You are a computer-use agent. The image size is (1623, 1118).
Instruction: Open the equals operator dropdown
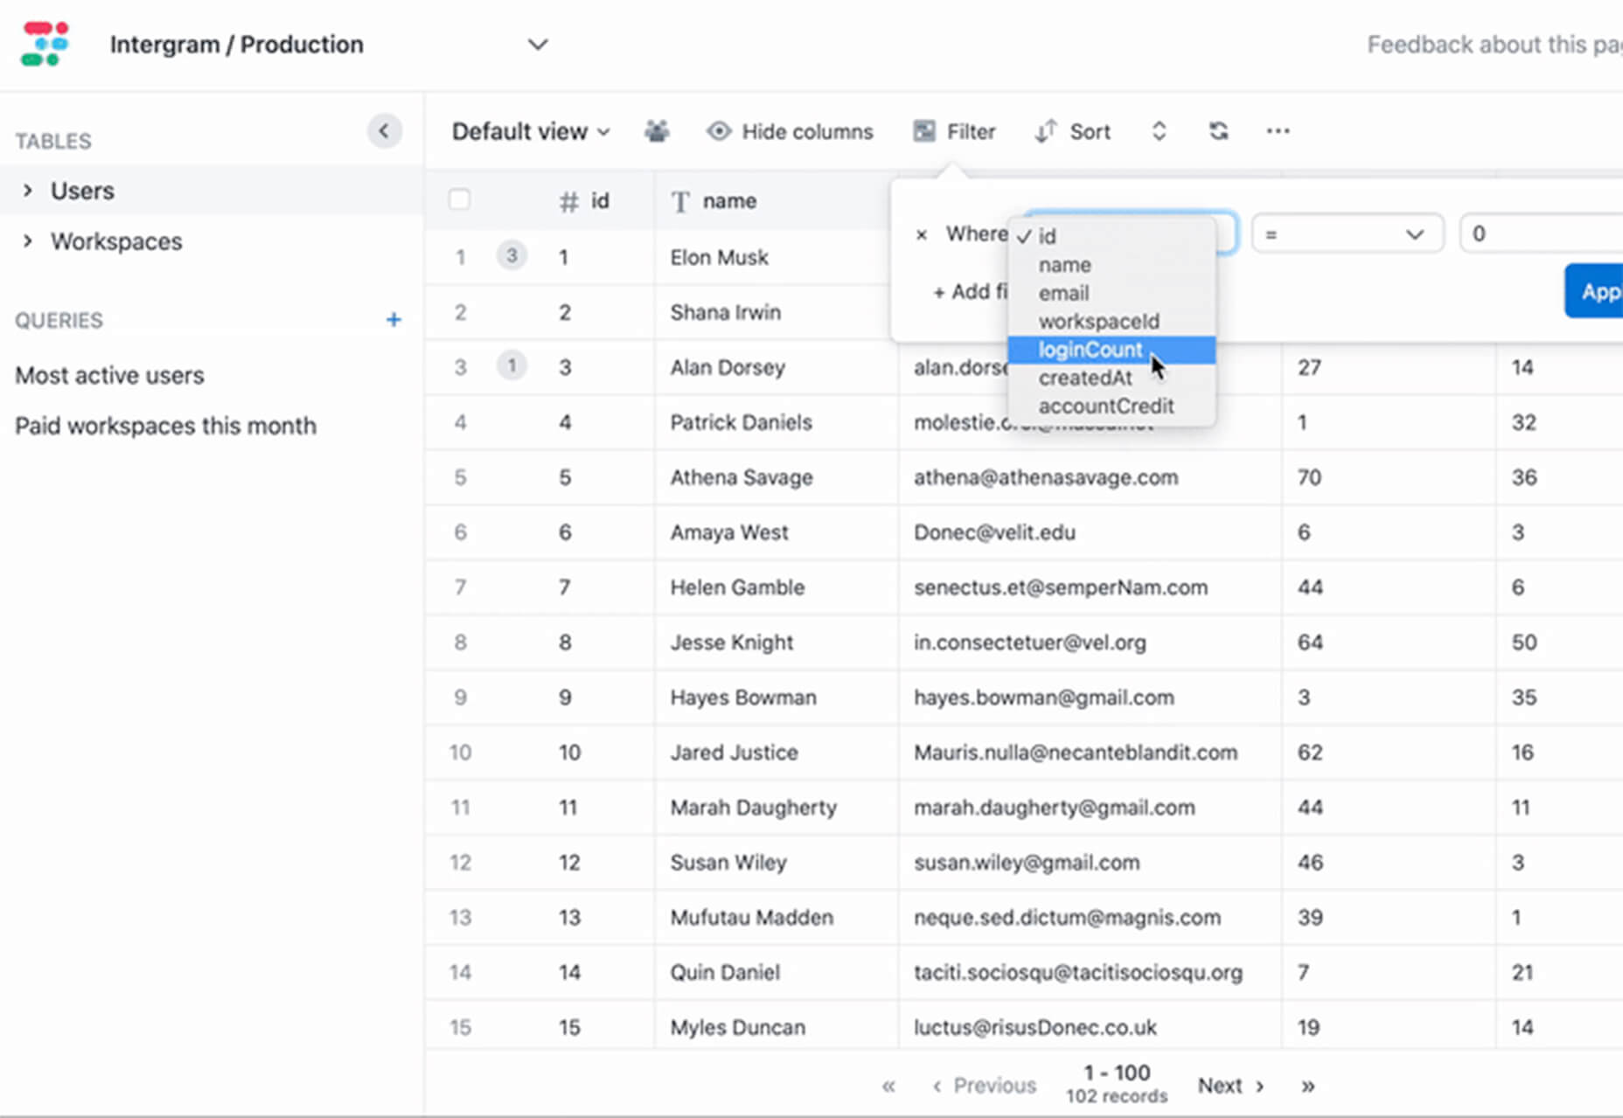[x=1347, y=234]
